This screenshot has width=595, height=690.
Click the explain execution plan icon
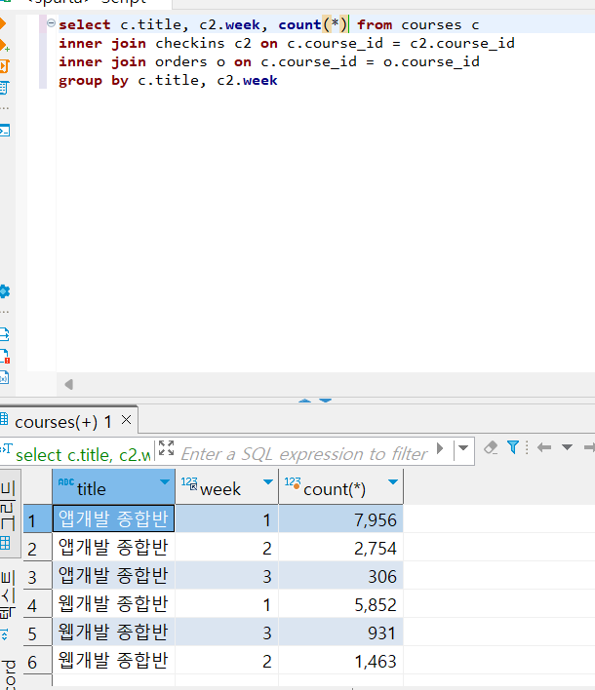[x=4, y=88]
